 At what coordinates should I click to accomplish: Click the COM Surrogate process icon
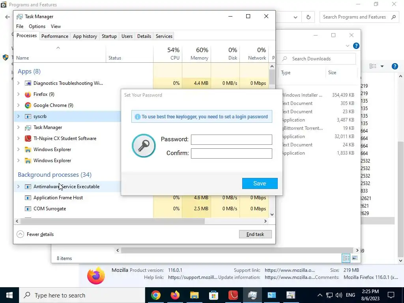click(28, 209)
